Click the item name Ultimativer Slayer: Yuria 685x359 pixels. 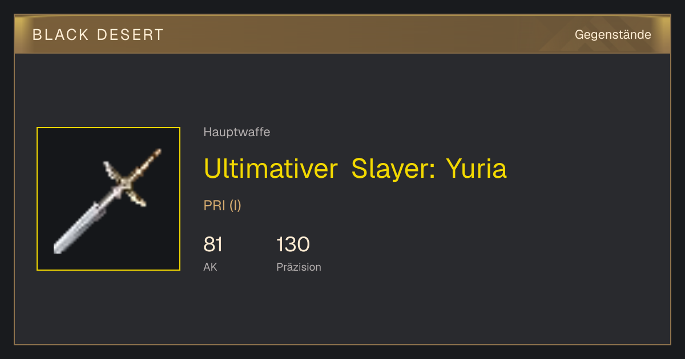pyautogui.click(x=355, y=169)
